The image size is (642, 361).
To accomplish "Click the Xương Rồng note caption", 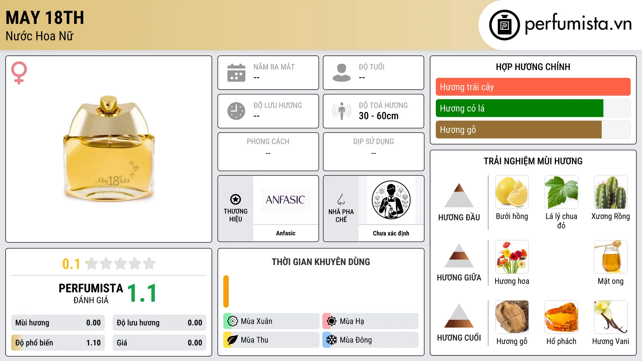I will (x=611, y=216).
